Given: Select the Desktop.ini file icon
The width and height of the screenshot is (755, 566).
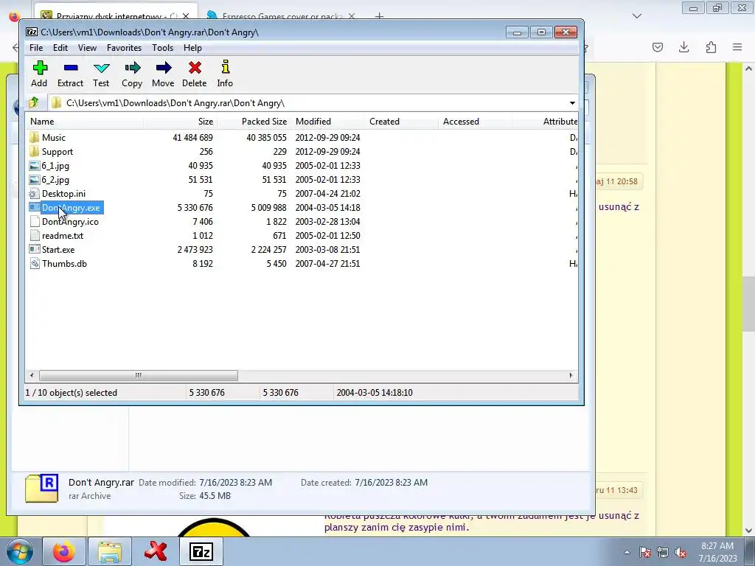Looking at the screenshot, I should (x=34, y=194).
